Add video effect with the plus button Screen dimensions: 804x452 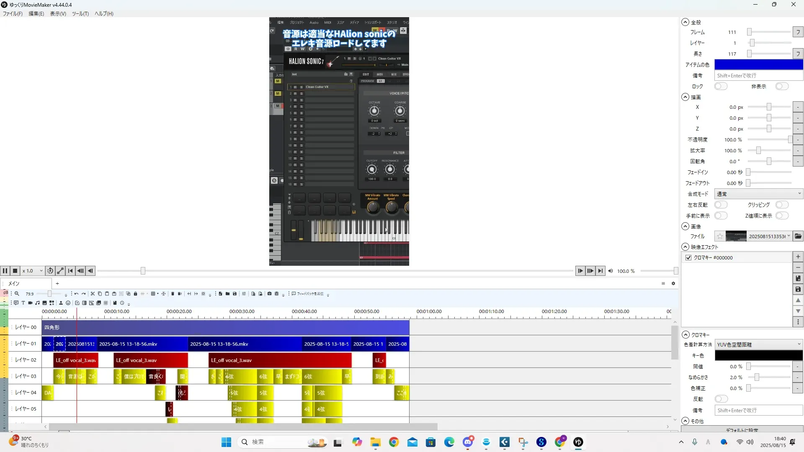click(798, 257)
